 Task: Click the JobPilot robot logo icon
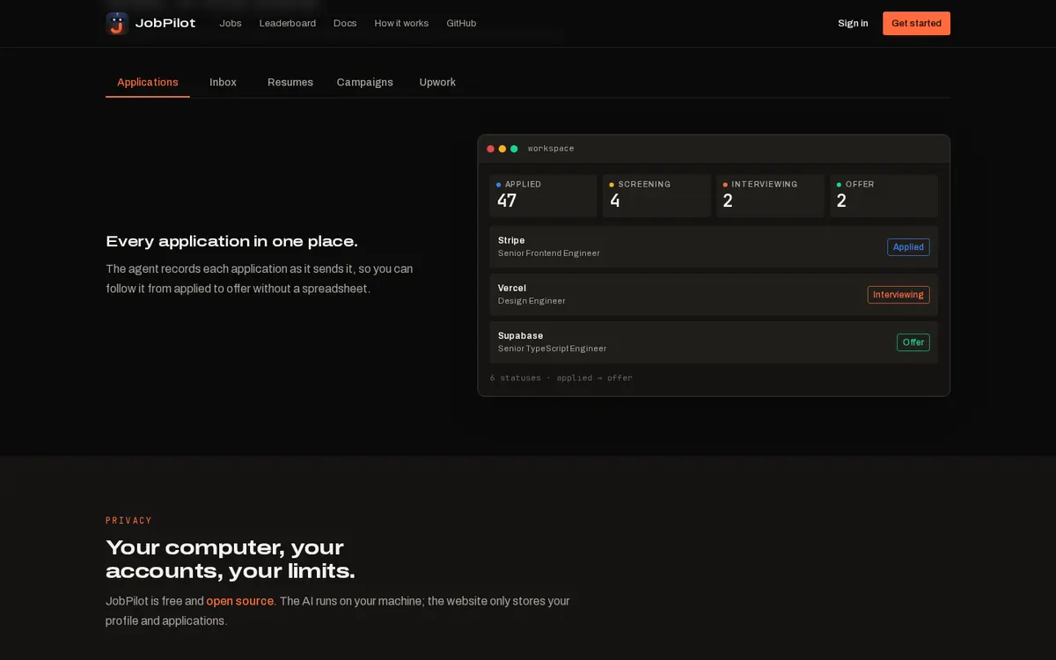coord(117,24)
